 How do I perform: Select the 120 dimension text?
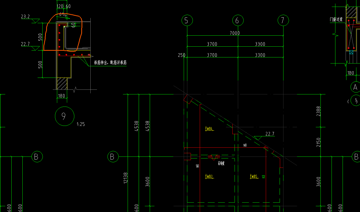[x=60, y=6]
